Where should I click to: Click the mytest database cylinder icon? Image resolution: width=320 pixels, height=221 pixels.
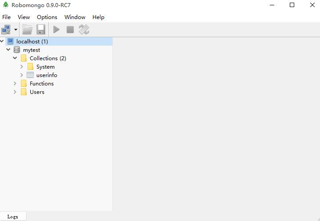[17, 50]
